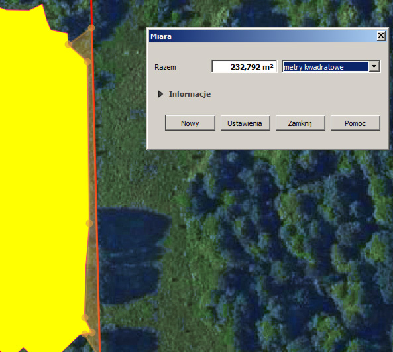The image size is (393, 352).
Task: Open the Ustawienia settings button
Action: [x=245, y=123]
